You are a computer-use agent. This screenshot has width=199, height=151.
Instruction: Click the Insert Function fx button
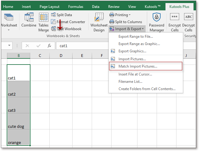coord(49,46)
